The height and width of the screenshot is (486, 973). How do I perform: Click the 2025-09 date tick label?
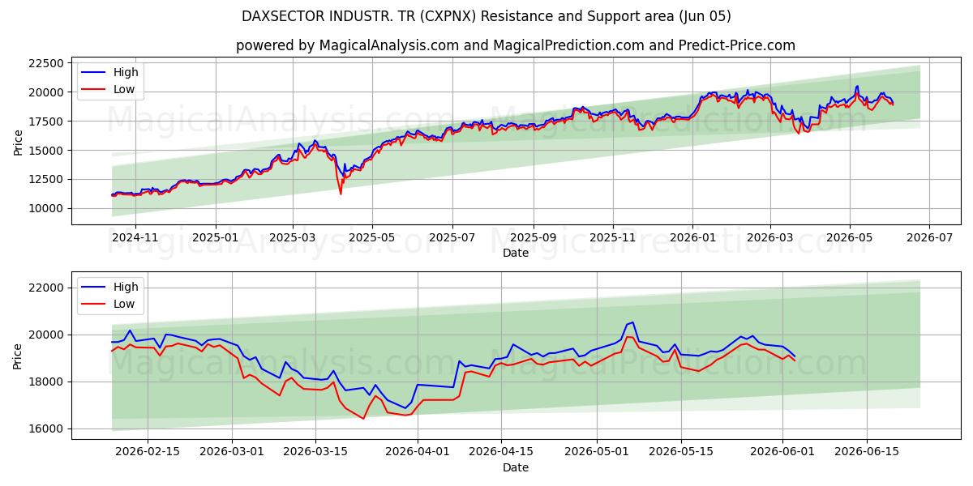[533, 239]
